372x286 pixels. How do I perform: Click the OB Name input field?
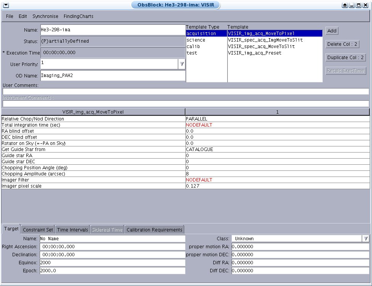113,30
